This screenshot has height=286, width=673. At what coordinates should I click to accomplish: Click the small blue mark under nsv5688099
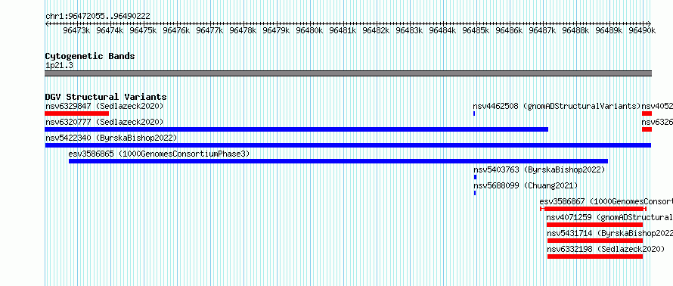click(x=475, y=193)
